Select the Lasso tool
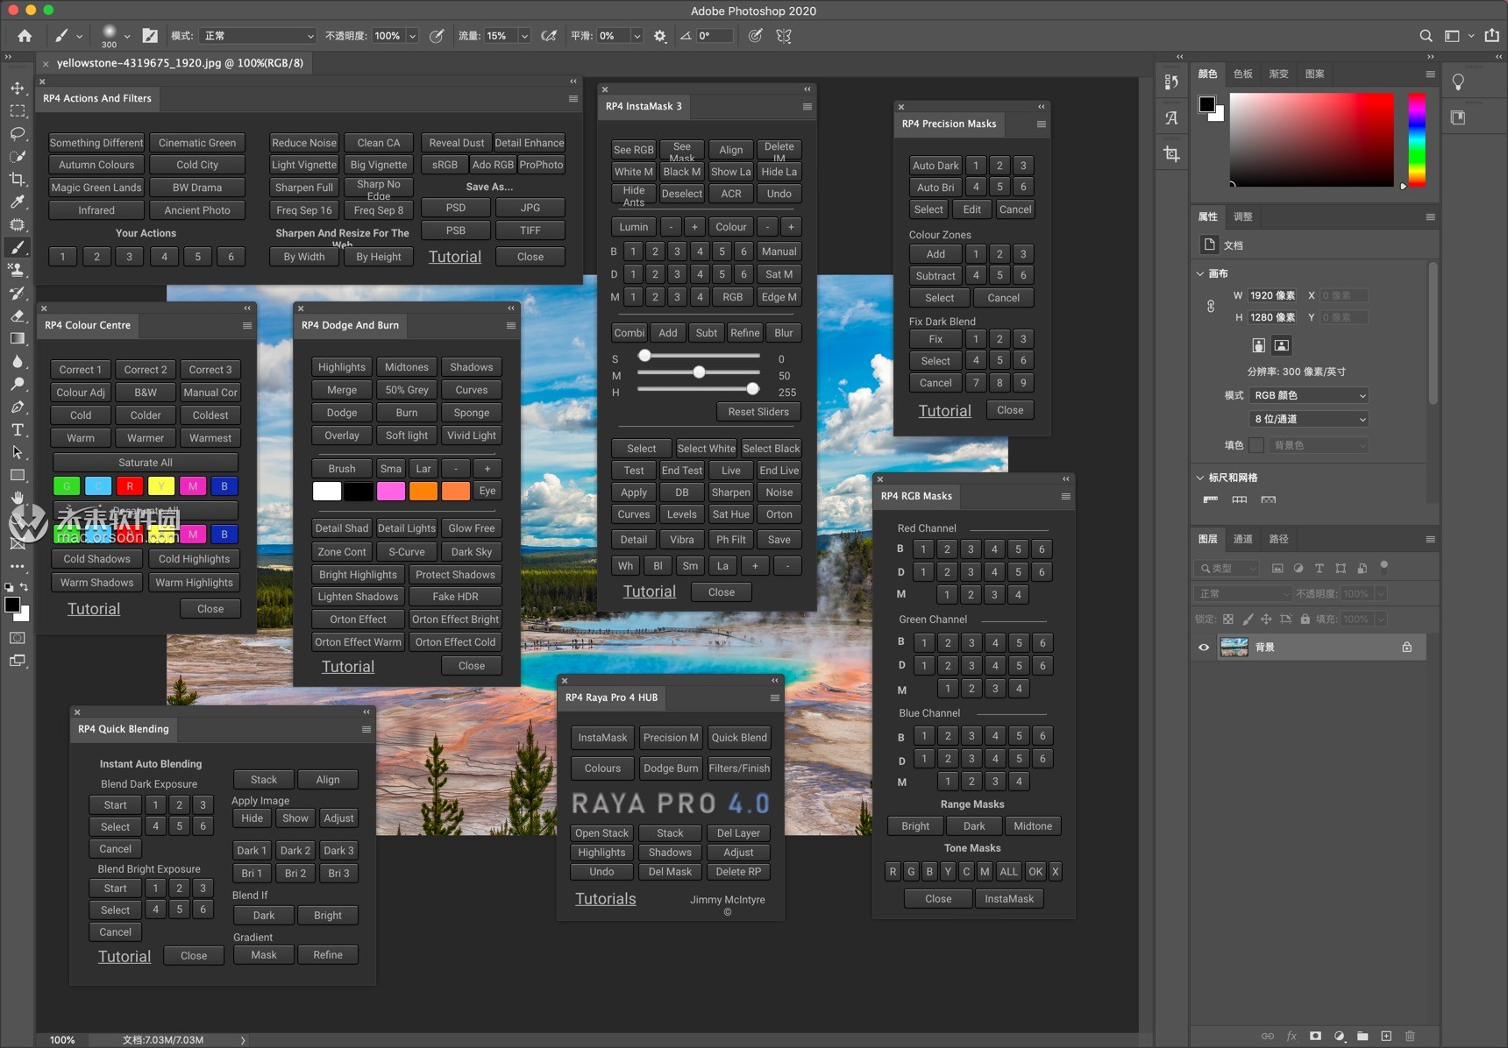 (18, 134)
